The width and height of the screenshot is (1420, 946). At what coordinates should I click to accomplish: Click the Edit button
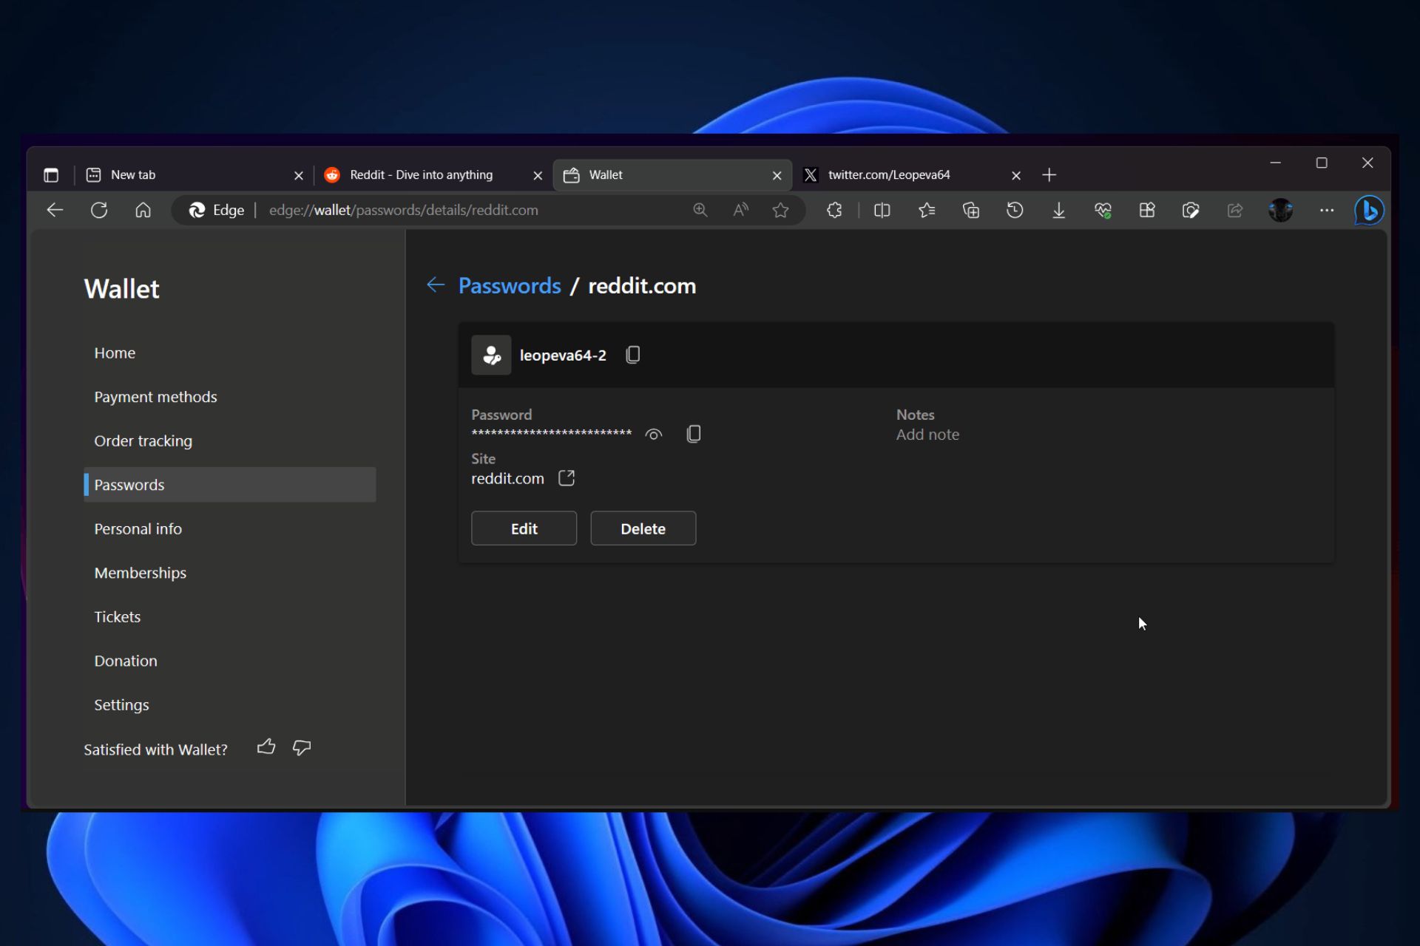point(524,528)
